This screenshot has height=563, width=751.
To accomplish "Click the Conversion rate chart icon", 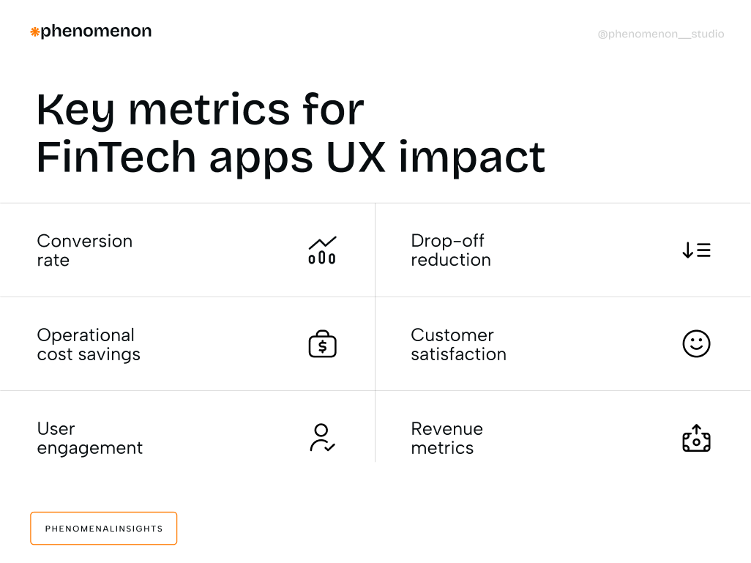I will (322, 250).
